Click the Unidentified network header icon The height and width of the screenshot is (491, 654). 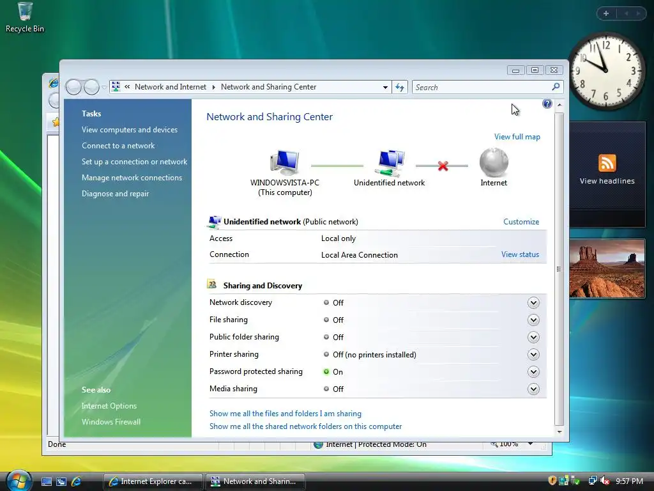214,222
